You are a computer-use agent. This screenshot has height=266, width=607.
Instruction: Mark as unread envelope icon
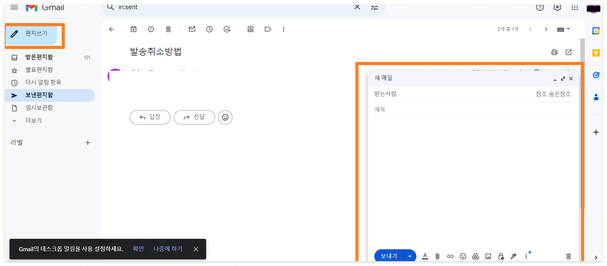pos(192,29)
